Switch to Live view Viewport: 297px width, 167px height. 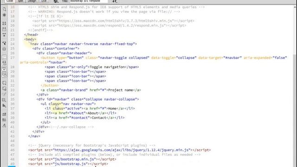(x=44, y=1)
